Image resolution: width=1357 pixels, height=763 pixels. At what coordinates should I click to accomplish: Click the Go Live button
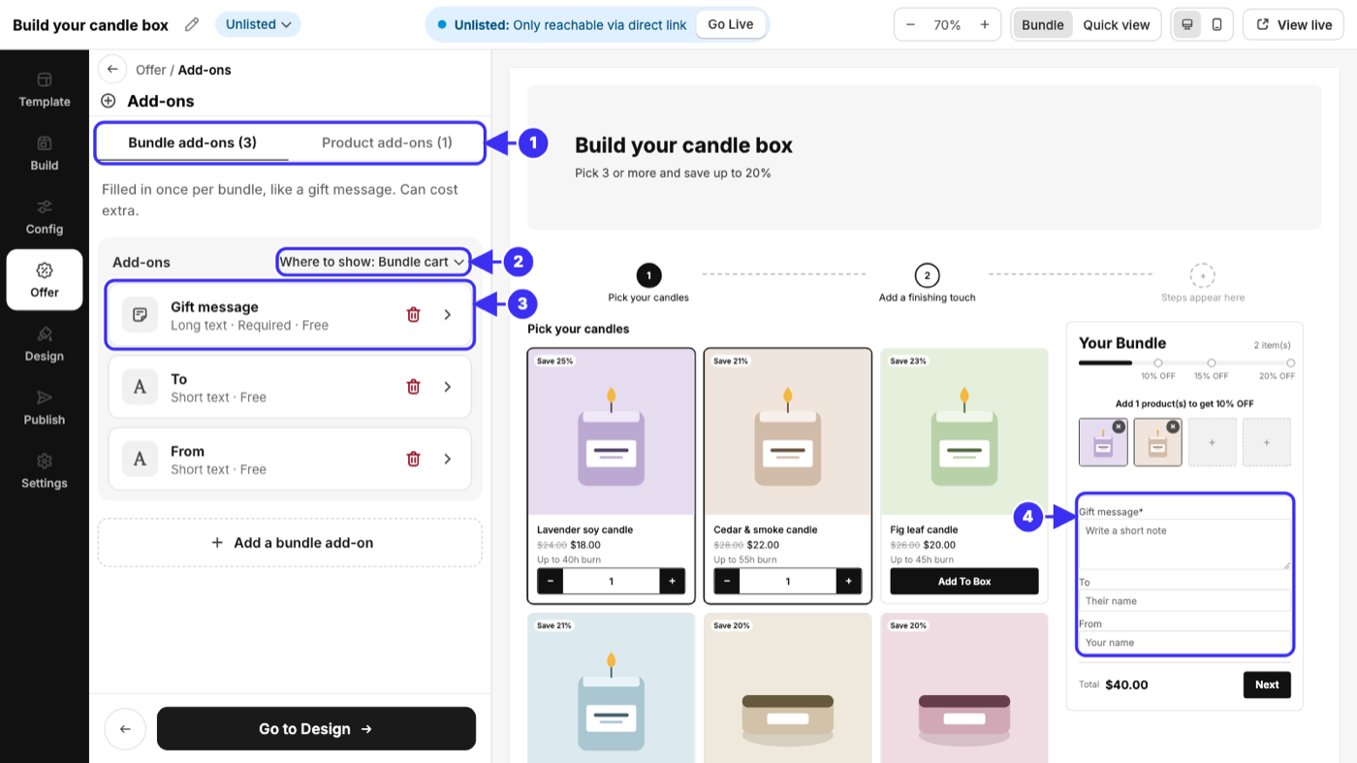(731, 24)
